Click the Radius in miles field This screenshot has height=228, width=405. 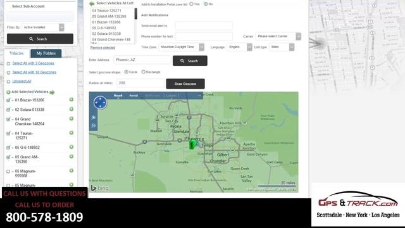(140, 83)
